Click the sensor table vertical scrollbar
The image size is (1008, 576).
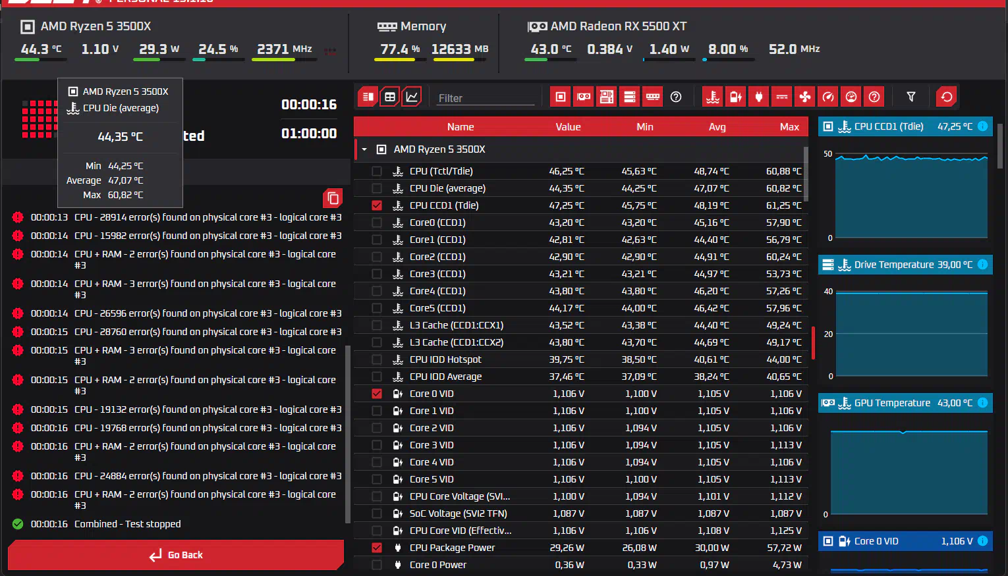805,174
